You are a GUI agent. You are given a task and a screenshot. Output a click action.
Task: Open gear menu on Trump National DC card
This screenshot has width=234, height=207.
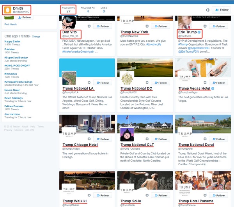[x=147, y=83]
